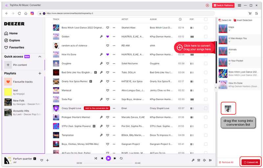The image size is (263, 168).
Task: Click the shuffle icon in the player bar
Action: [x=96, y=158]
